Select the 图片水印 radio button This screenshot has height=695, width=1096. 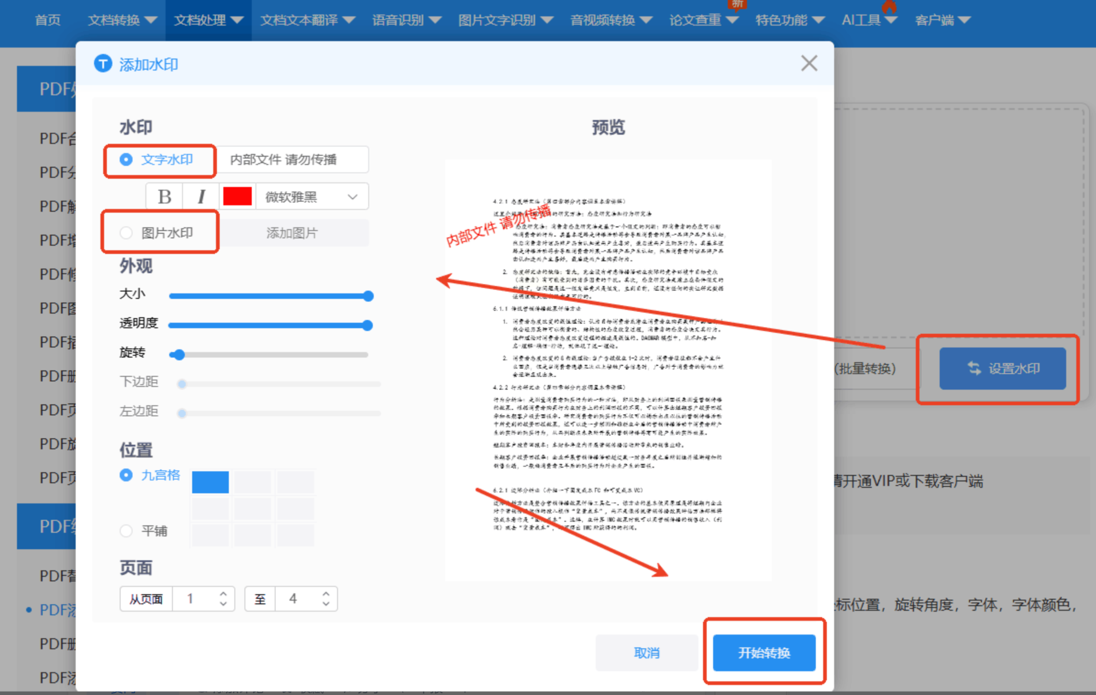126,233
